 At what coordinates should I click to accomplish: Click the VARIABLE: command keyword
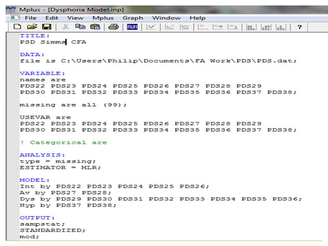tap(42, 73)
